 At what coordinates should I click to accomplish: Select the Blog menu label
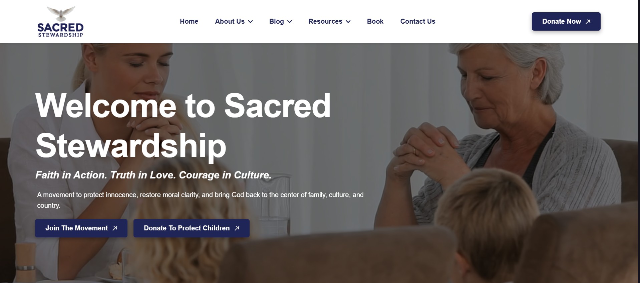pos(276,21)
